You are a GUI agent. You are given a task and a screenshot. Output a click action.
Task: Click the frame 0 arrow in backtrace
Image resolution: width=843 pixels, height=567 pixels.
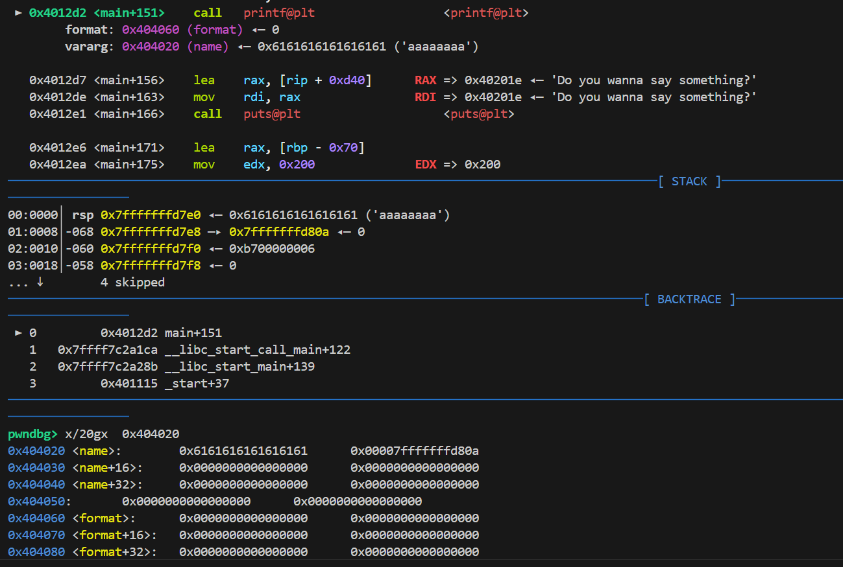pos(18,333)
